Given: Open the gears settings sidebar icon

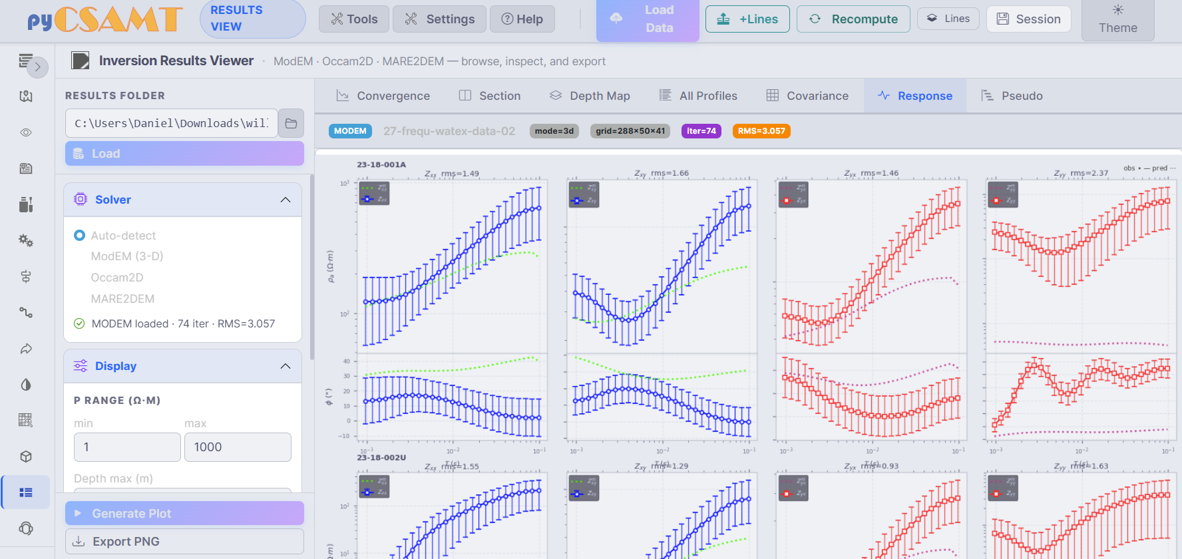Looking at the screenshot, I should coord(26,240).
